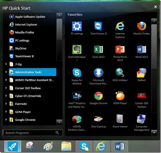Click the search magnifier icon

[x=57, y=133]
